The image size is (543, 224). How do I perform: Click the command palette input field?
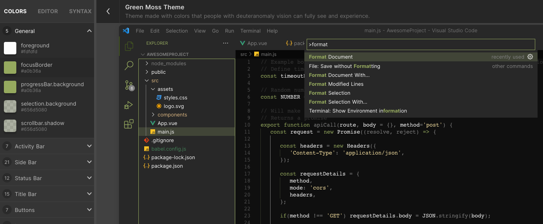pos(421,44)
